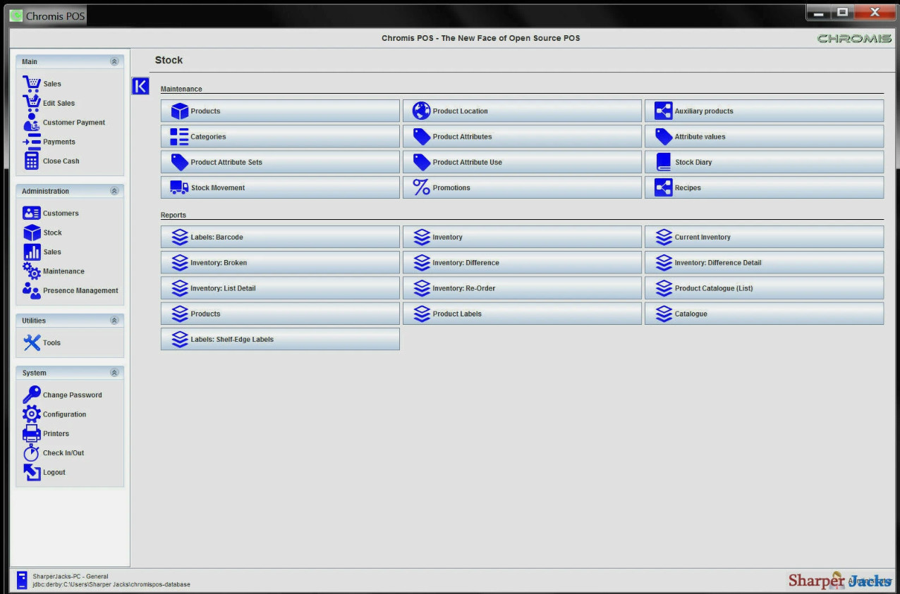Open Payments arrow icon
Screen dimensions: 900x594
pyautogui.click(x=32, y=142)
